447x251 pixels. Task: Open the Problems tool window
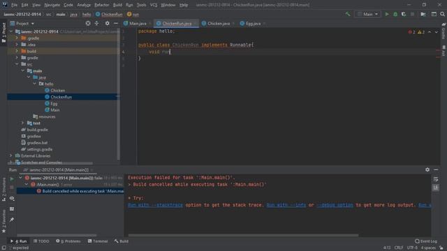point(68,241)
